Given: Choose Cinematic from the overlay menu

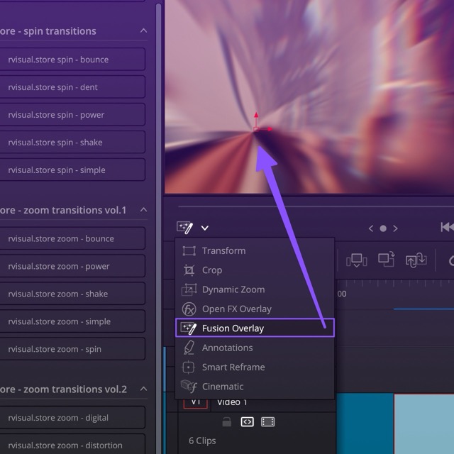Looking at the screenshot, I should pos(222,387).
